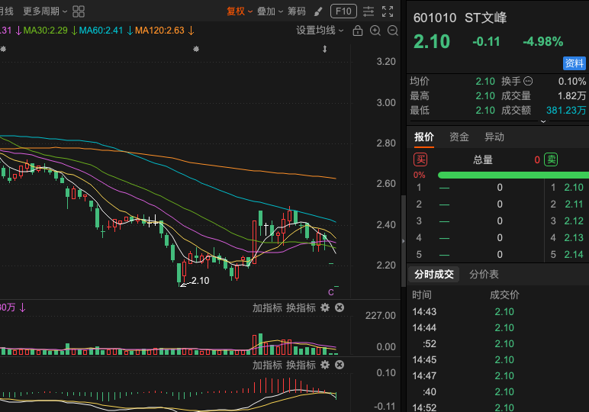
Task: Open 设置均线 dropdown
Action: coord(320,30)
